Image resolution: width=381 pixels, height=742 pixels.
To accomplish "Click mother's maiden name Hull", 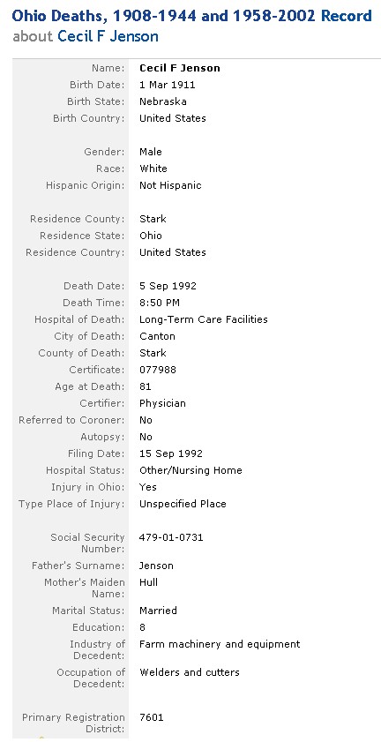I will 149,582.
